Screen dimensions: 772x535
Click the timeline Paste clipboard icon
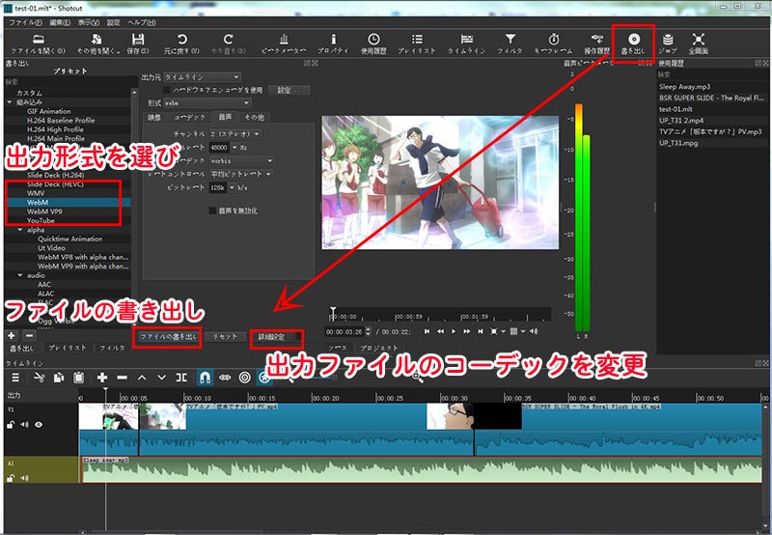click(x=78, y=378)
